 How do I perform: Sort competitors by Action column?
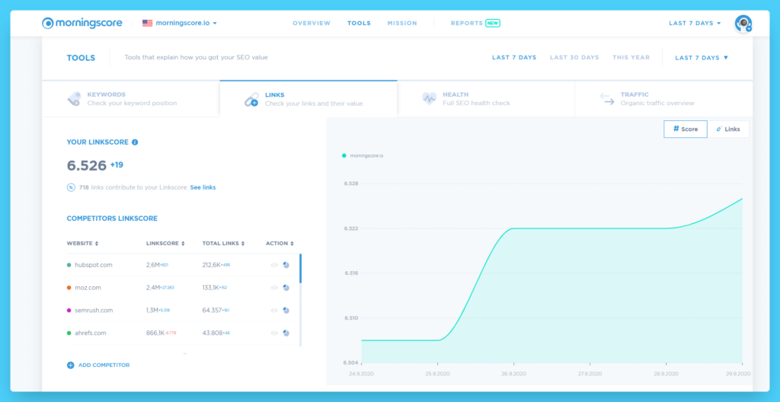click(x=280, y=244)
